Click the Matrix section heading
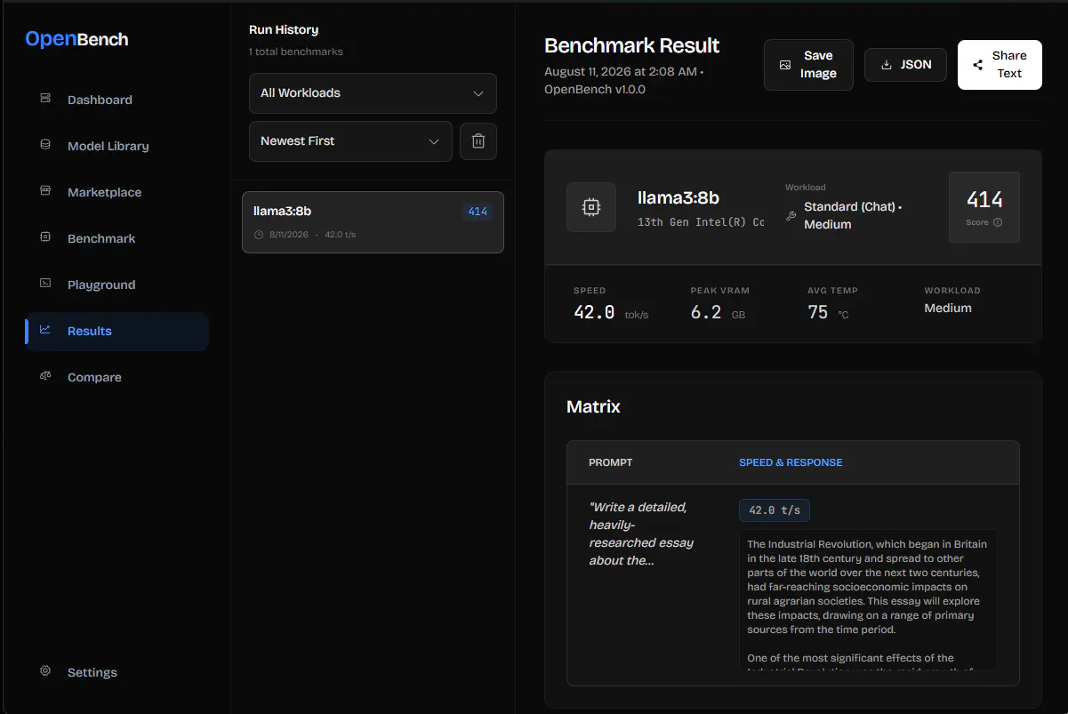 (593, 406)
